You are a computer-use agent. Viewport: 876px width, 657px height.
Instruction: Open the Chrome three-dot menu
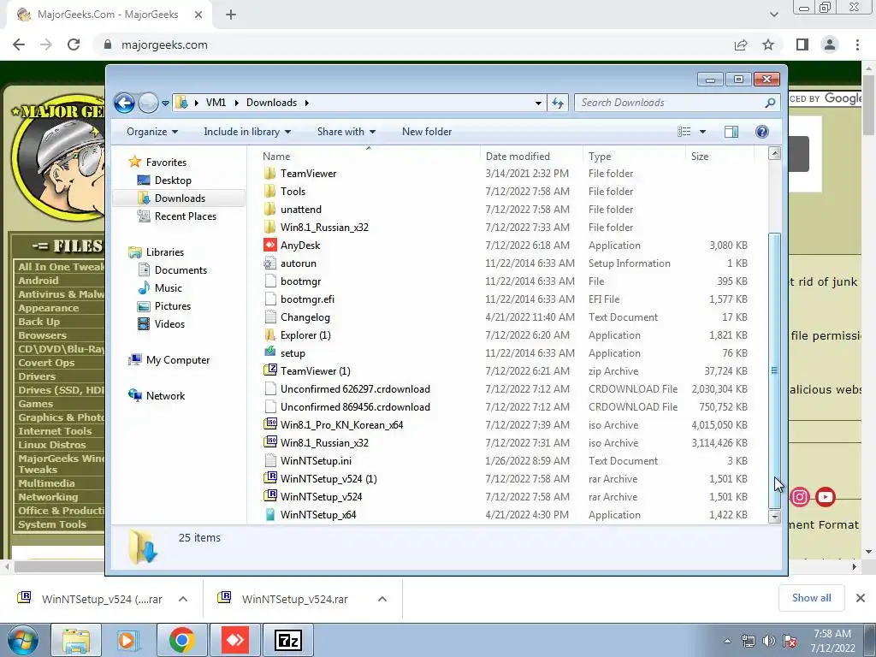[x=857, y=44]
